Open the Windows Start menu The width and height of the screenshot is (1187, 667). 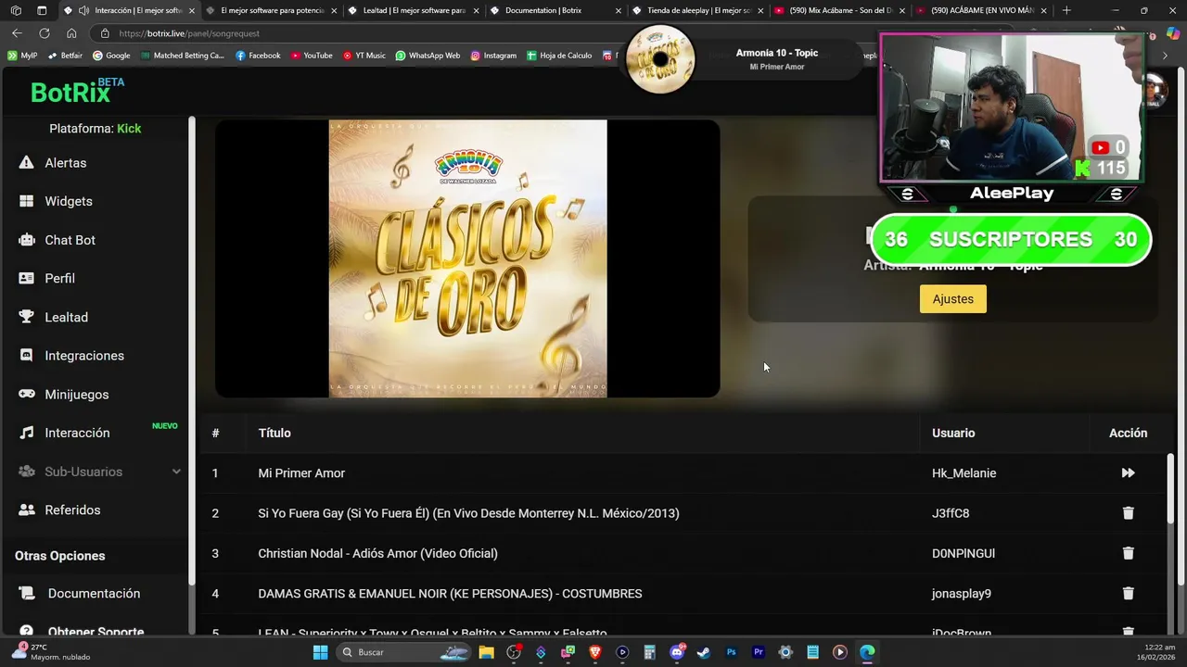pyautogui.click(x=320, y=652)
